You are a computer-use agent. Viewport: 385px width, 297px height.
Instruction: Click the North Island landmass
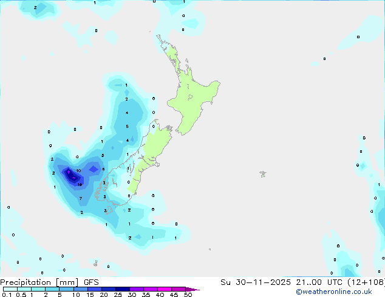click(x=194, y=98)
